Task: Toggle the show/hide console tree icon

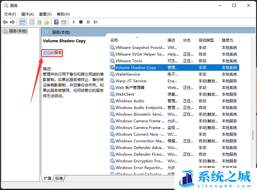Action: pos(22,22)
